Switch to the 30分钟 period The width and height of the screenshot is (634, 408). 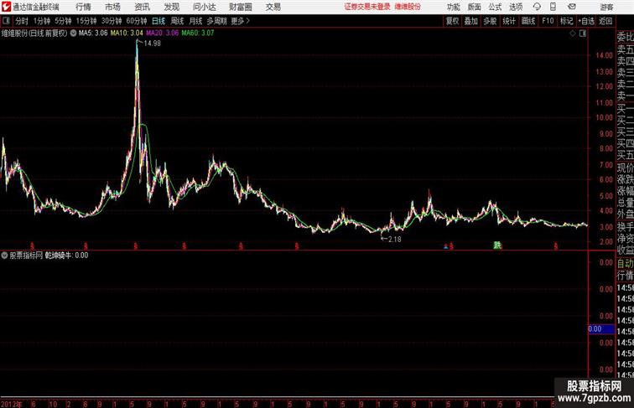(112, 21)
